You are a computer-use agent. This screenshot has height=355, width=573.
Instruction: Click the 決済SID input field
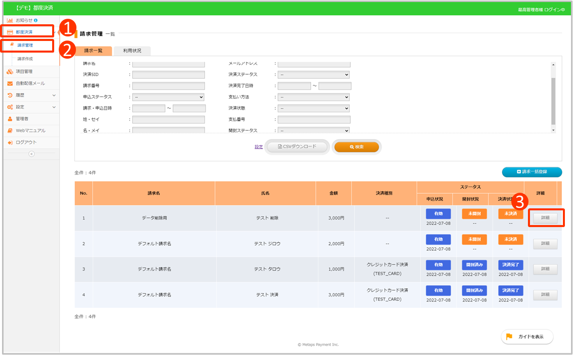pos(169,74)
